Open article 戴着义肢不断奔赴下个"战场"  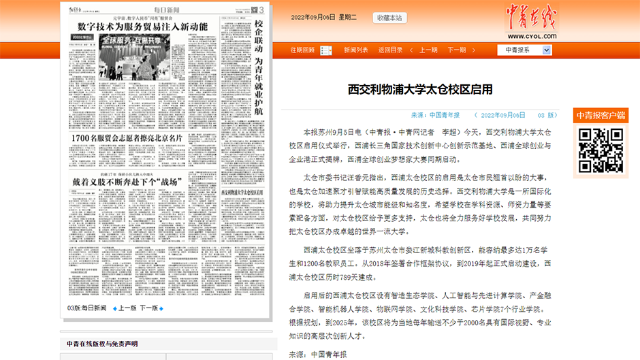[127, 182]
